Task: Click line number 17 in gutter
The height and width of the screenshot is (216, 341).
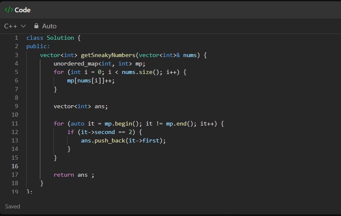Action: pos(15,175)
